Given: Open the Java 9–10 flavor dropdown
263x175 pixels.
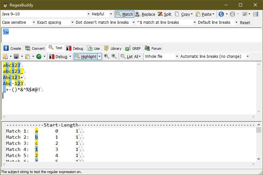Looking at the screenshot, I should tap(45, 14).
